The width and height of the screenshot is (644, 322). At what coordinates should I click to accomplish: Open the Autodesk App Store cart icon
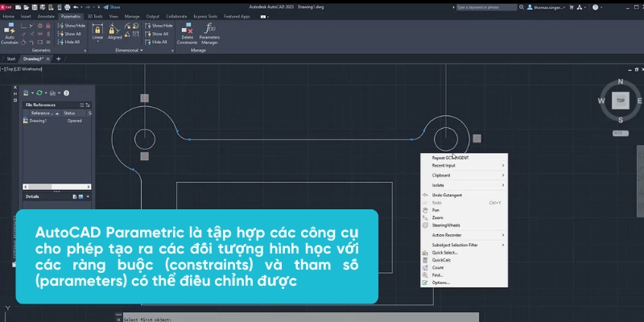tap(572, 7)
